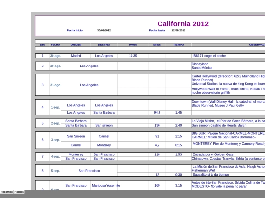Select end date 12/09/2012 cell
Image resolution: width=265 pixels, height=198 pixels.
click(x=178, y=30)
